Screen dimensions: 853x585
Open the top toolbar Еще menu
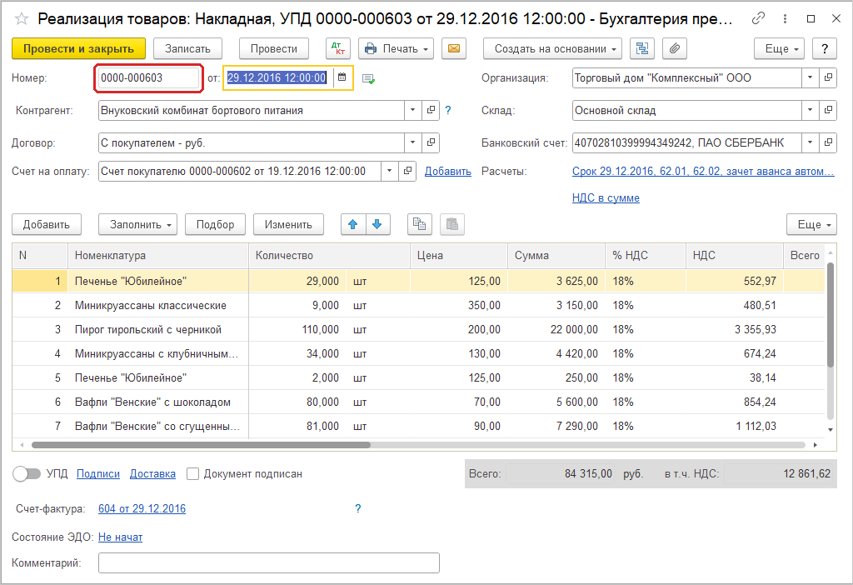coord(779,48)
